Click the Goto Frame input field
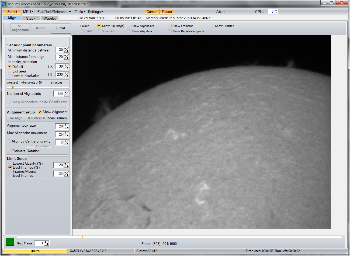 coord(39,243)
